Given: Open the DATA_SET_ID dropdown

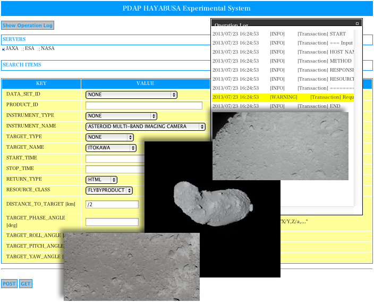Looking at the screenshot, I should click(131, 95).
